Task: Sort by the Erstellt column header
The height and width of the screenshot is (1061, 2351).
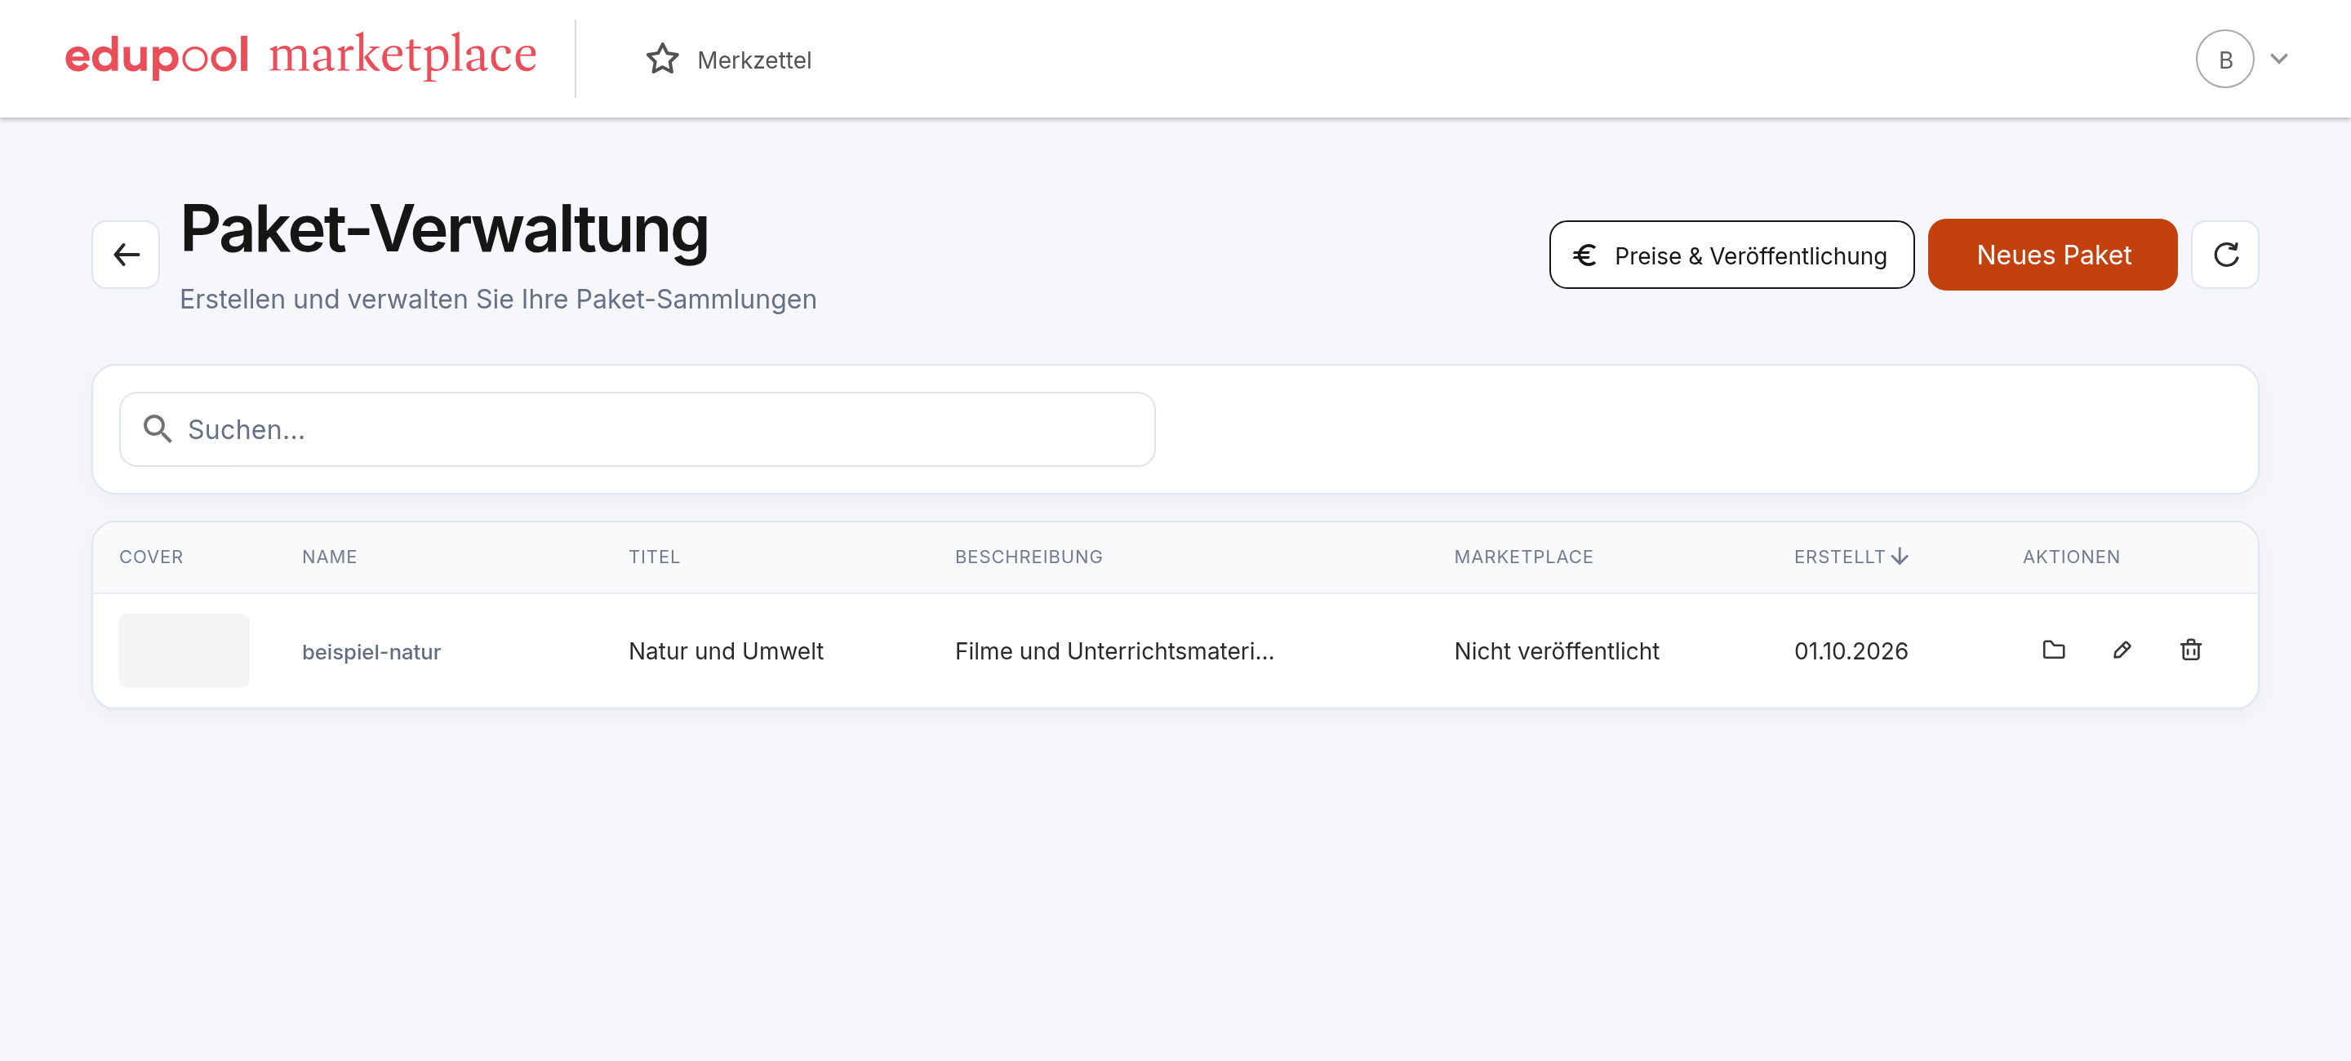Action: tap(1850, 557)
